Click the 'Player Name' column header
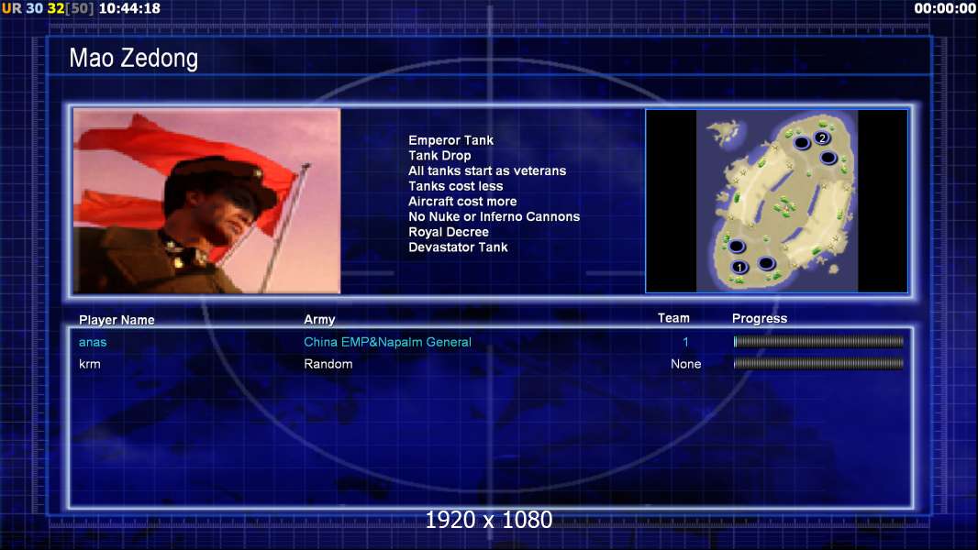The width and height of the screenshot is (978, 550). [x=117, y=320]
